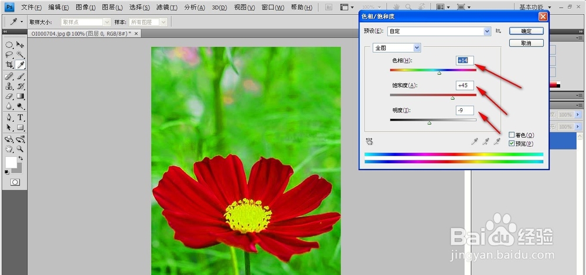Select the Hand tool in toolbox
This screenshot has width=586, height=275.
click(x=9, y=149)
